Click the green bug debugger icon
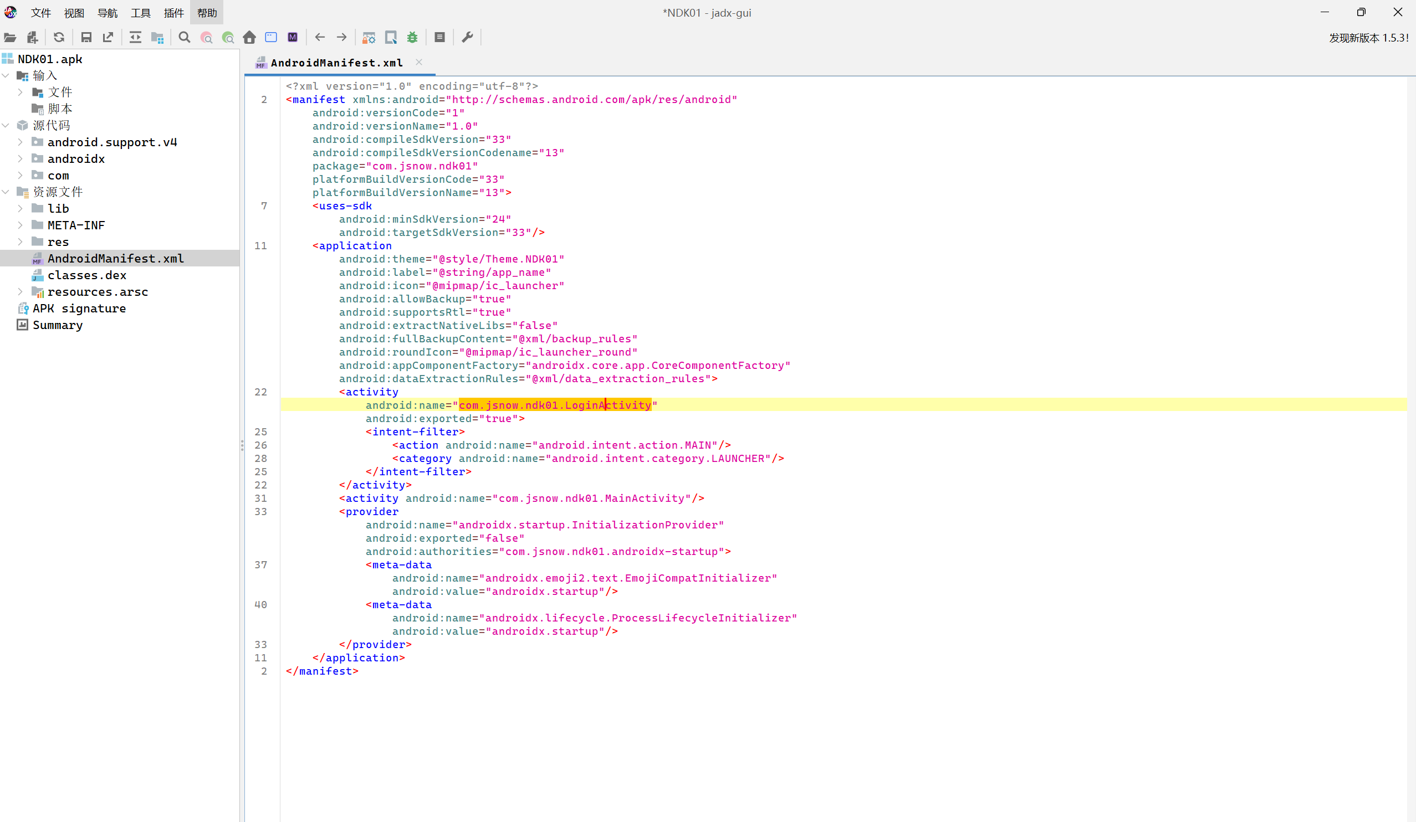The height and width of the screenshot is (822, 1416). pos(412,38)
